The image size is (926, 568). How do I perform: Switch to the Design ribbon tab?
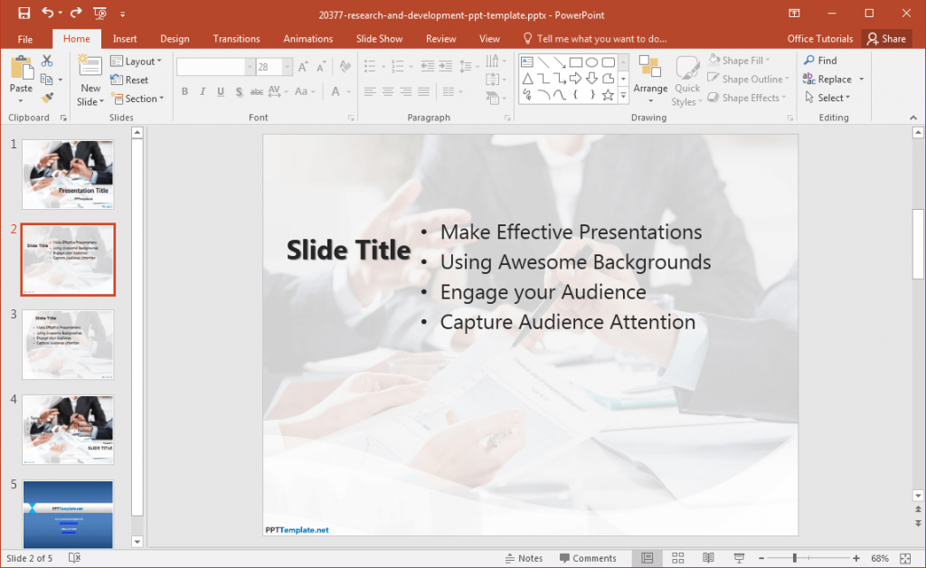tap(175, 38)
